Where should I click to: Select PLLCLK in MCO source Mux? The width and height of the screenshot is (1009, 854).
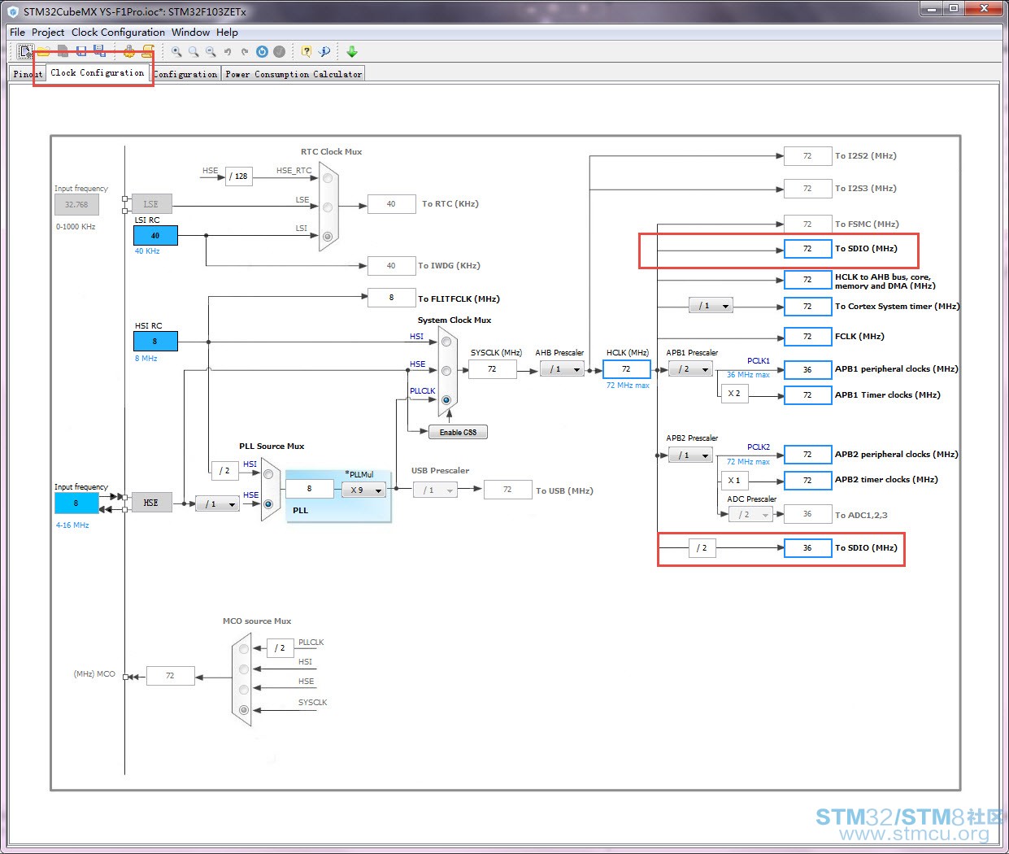coord(244,649)
